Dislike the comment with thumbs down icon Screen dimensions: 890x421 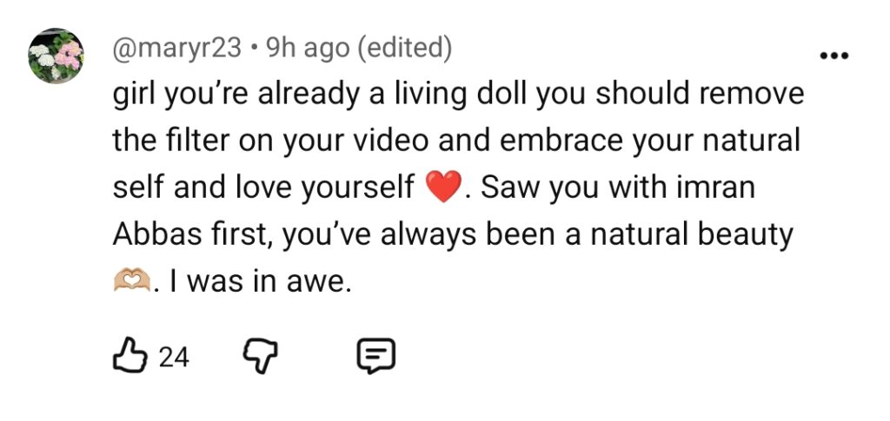click(261, 357)
